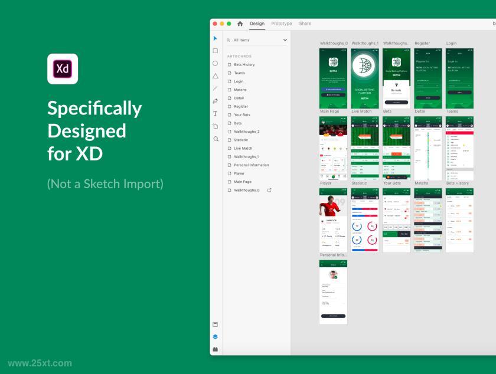496x374 pixels.
Task: Select the Artboard tool
Action: (216, 126)
